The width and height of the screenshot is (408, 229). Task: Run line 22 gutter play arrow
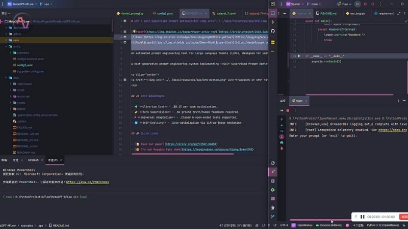299,56
